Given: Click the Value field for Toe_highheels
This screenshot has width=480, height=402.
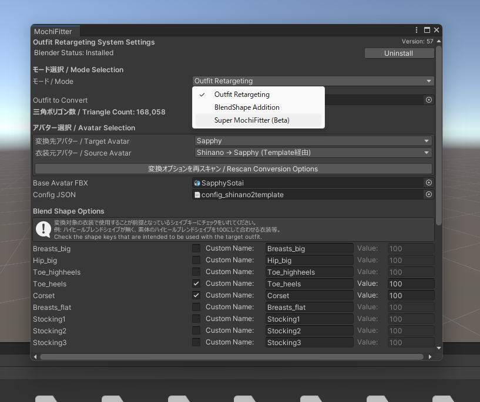Looking at the screenshot, I should coord(411,272).
